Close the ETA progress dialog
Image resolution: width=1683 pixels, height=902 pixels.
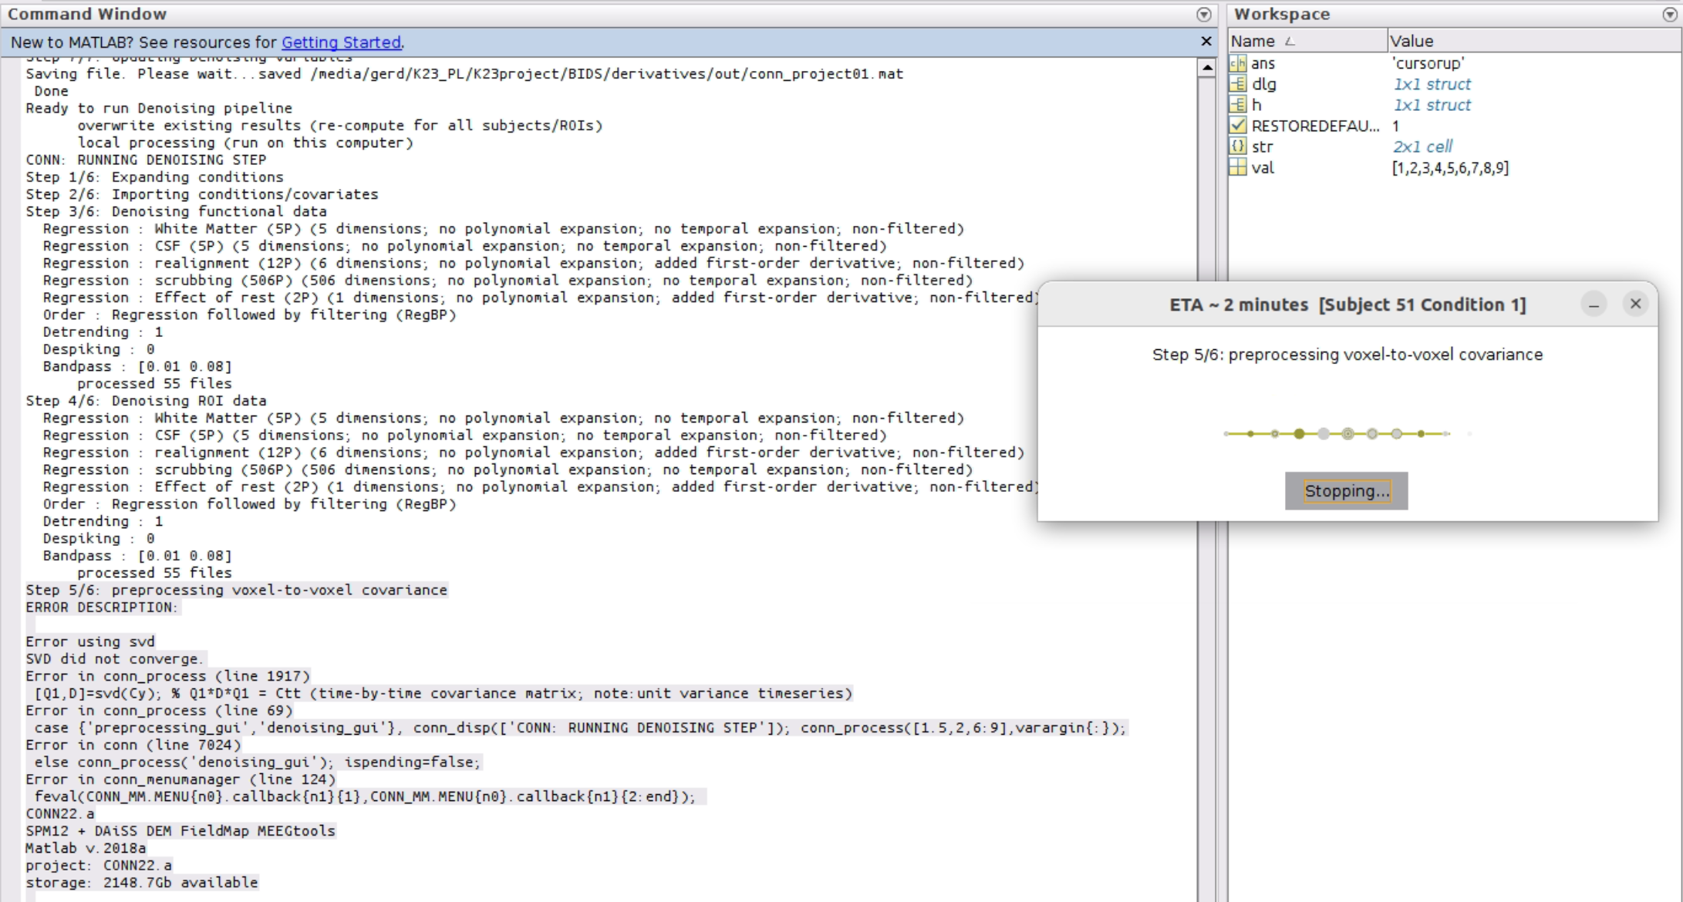[x=1635, y=304]
